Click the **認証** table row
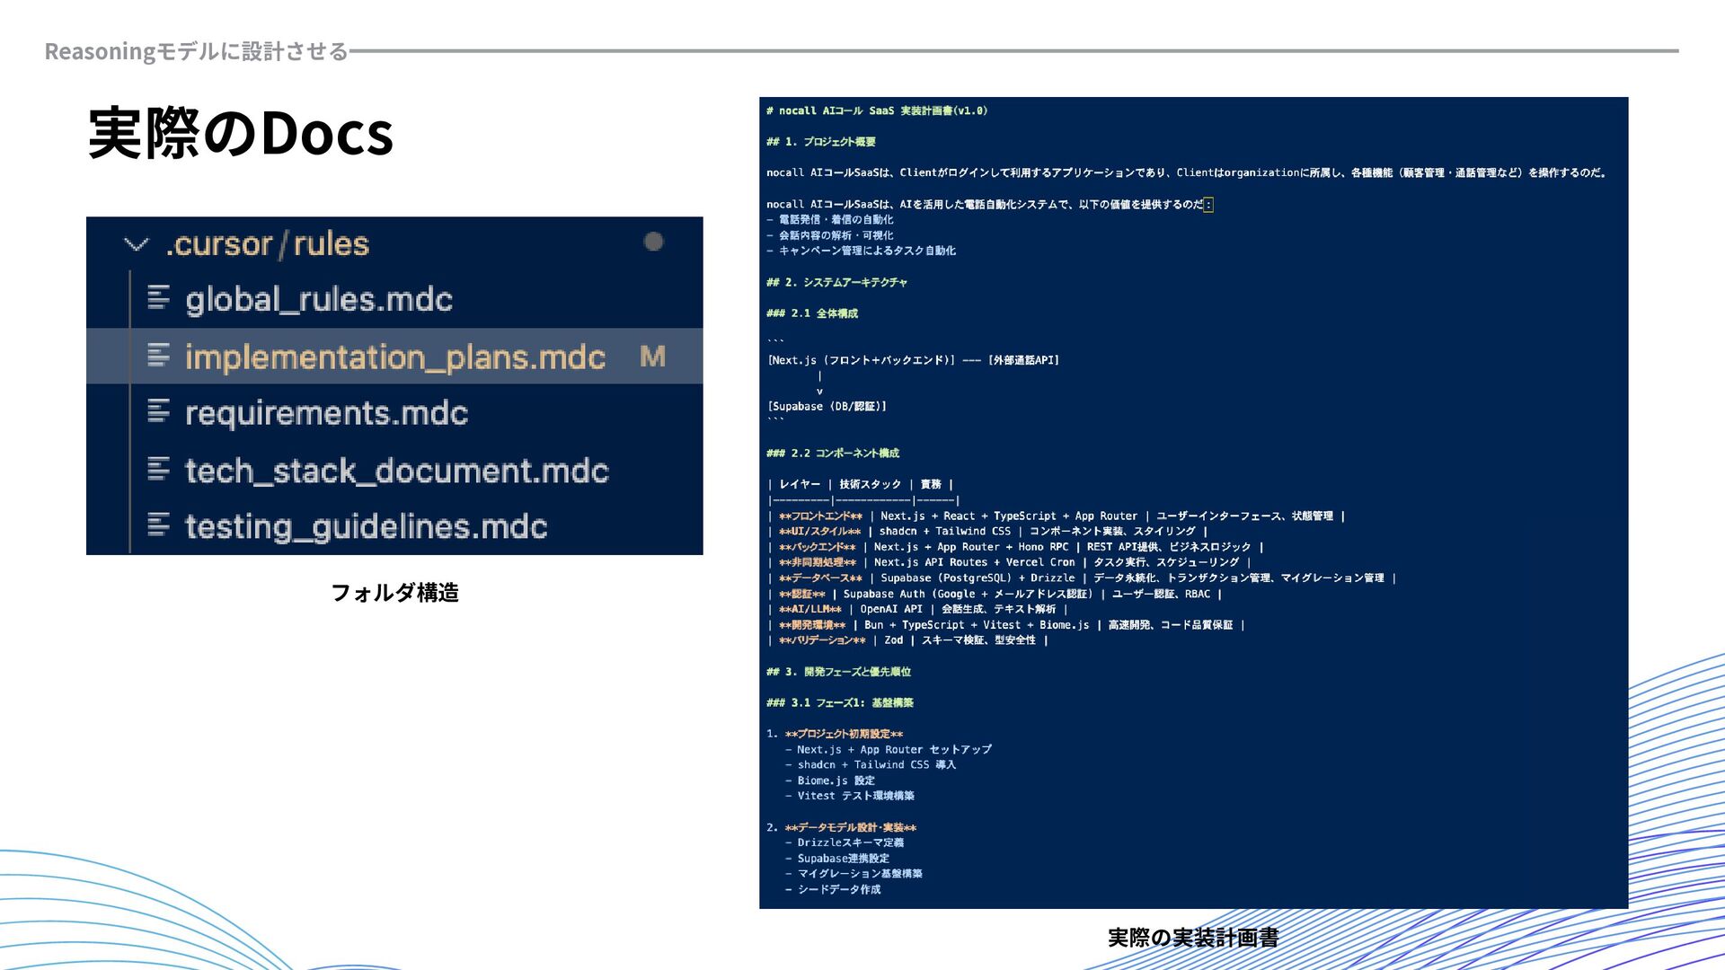1725x970 pixels. (x=995, y=594)
